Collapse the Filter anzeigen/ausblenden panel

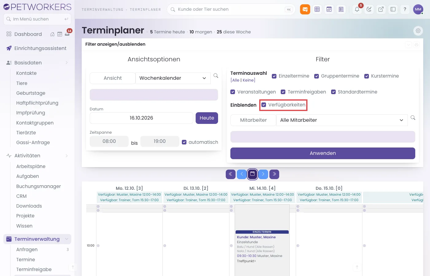click(408, 44)
